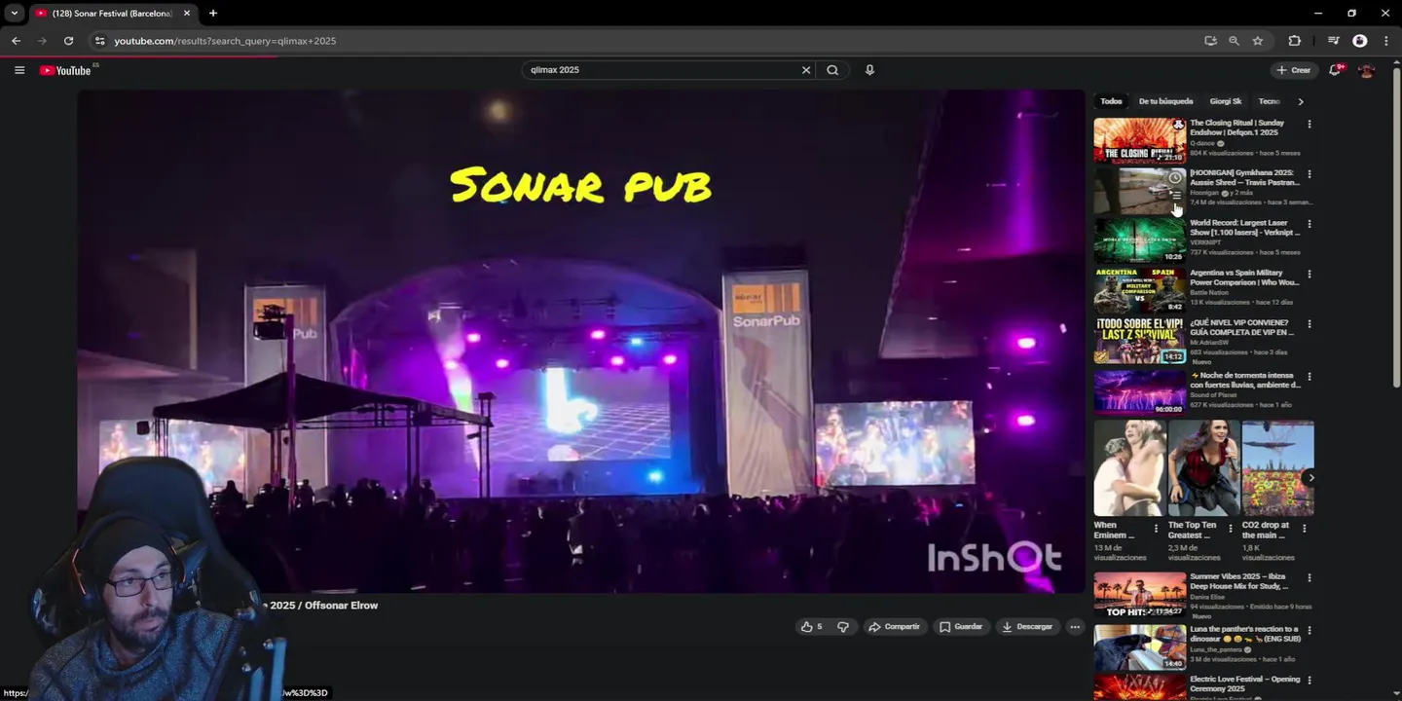Open site info icon in address bar
Viewport: 1402px width, 701px height.
pos(99,41)
